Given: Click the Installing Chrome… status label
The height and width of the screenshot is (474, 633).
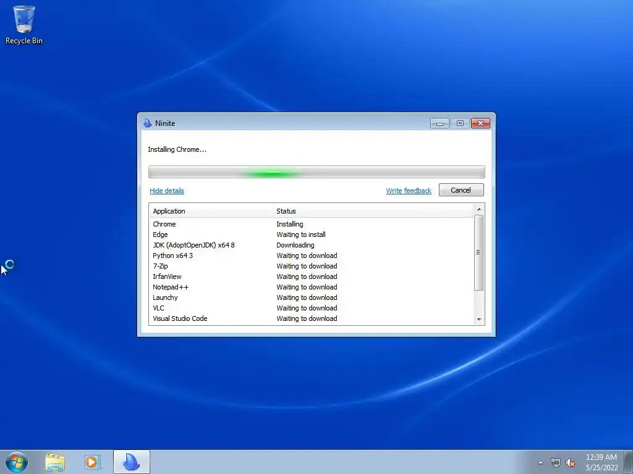Looking at the screenshot, I should pos(177,149).
